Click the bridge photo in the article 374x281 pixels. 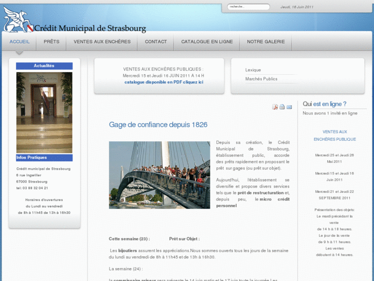click(x=159, y=175)
